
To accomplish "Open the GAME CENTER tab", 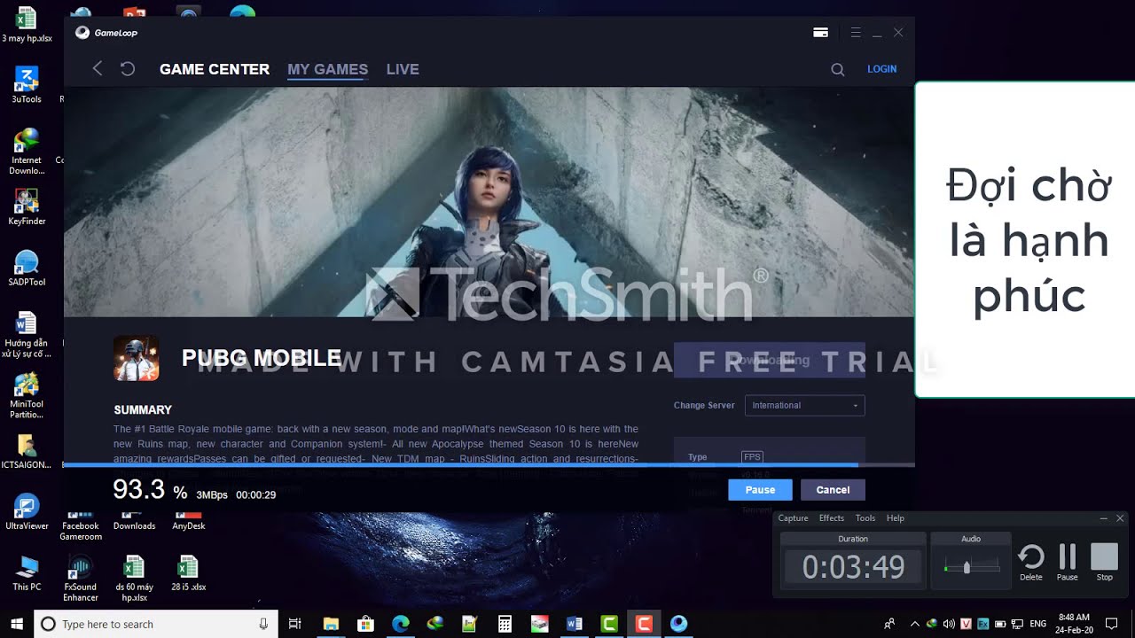I will [215, 69].
